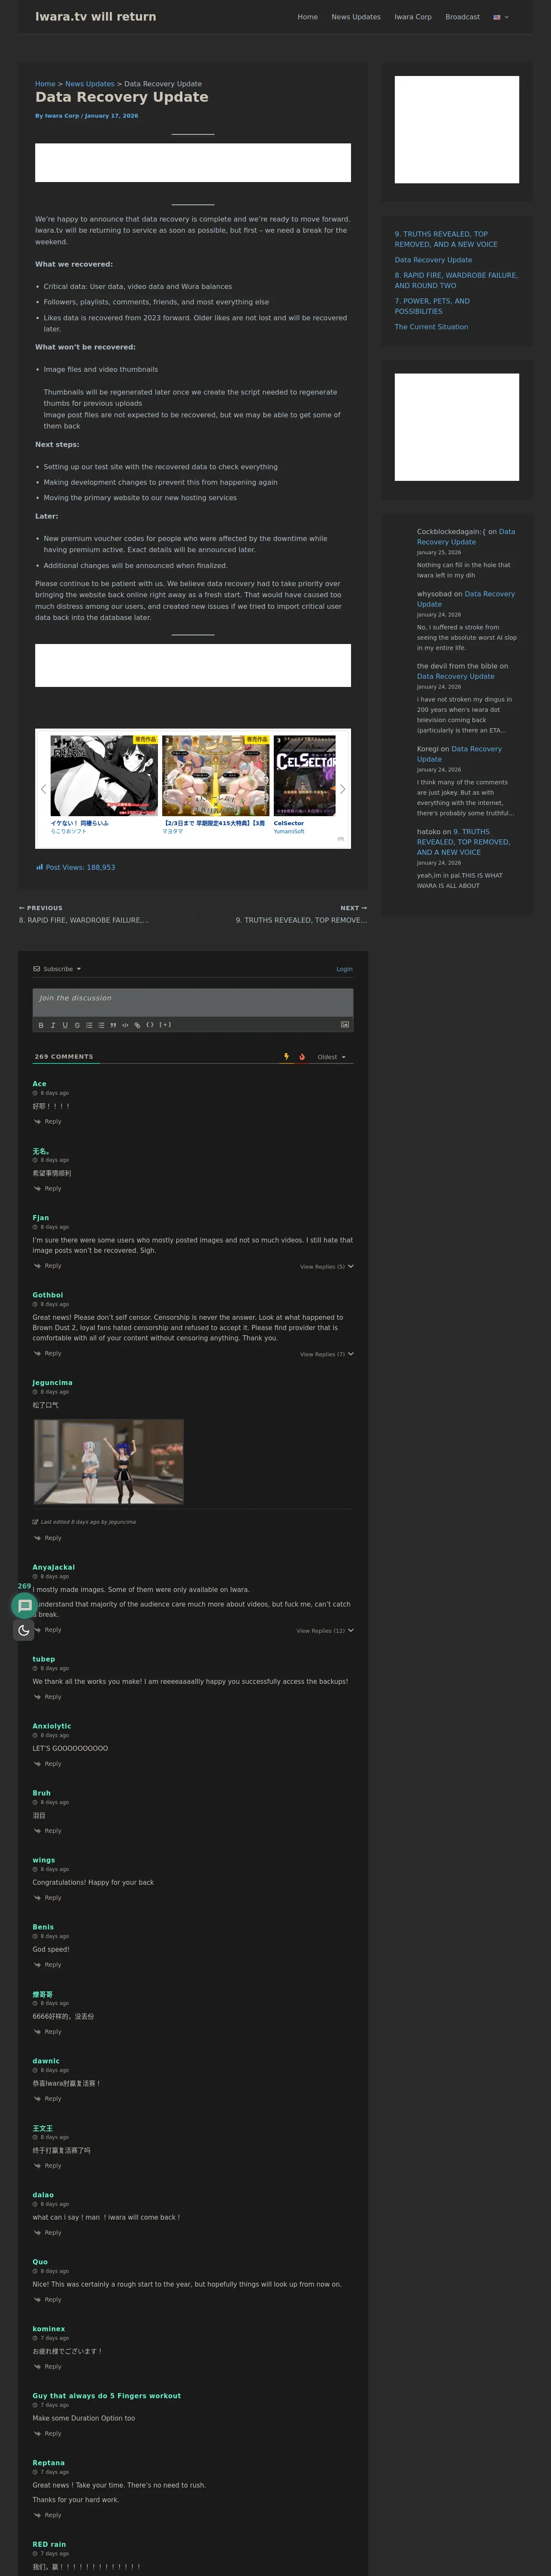Insert link icon in comment editor
This screenshot has height=2576, width=551.
click(137, 1025)
